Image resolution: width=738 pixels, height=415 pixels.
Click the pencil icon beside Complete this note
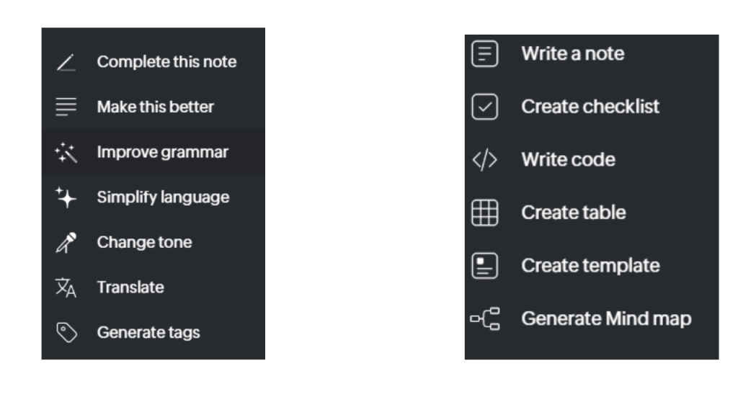66,63
